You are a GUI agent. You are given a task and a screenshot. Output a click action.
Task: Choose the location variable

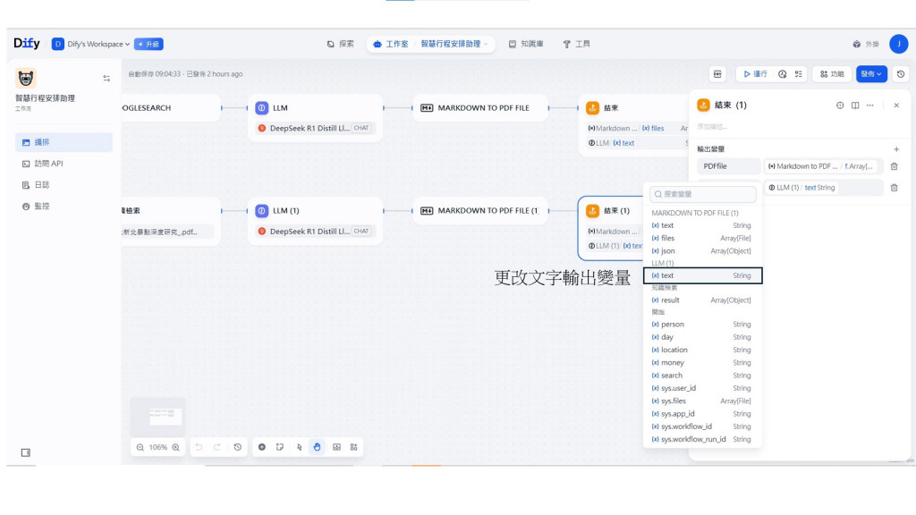coord(701,350)
